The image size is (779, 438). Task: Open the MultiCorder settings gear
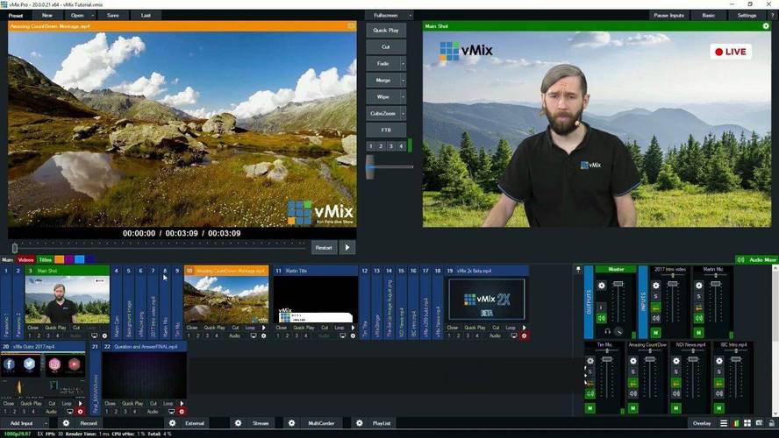(x=291, y=423)
